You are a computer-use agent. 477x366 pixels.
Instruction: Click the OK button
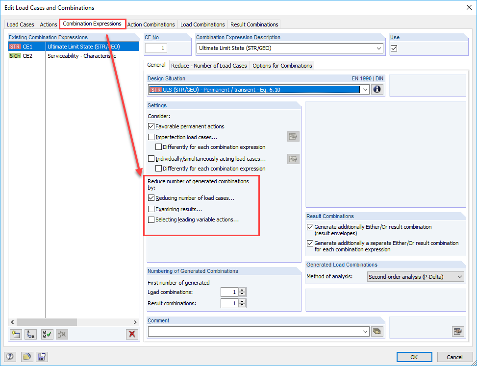click(414, 357)
